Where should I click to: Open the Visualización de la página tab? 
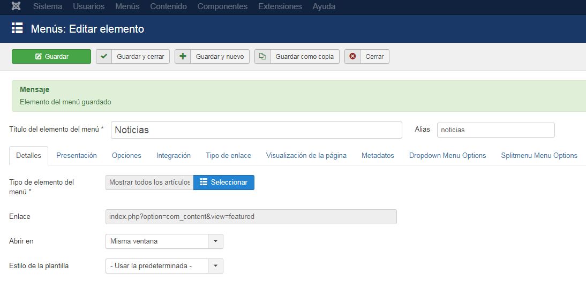306,155
